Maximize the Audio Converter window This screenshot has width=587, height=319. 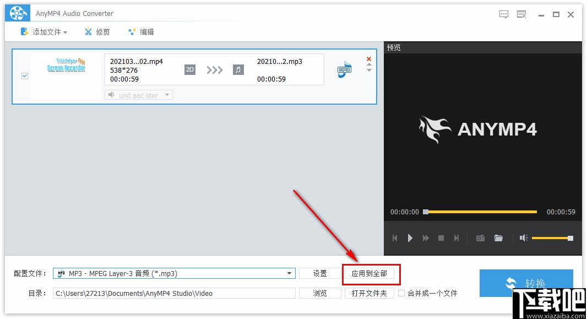click(556, 14)
